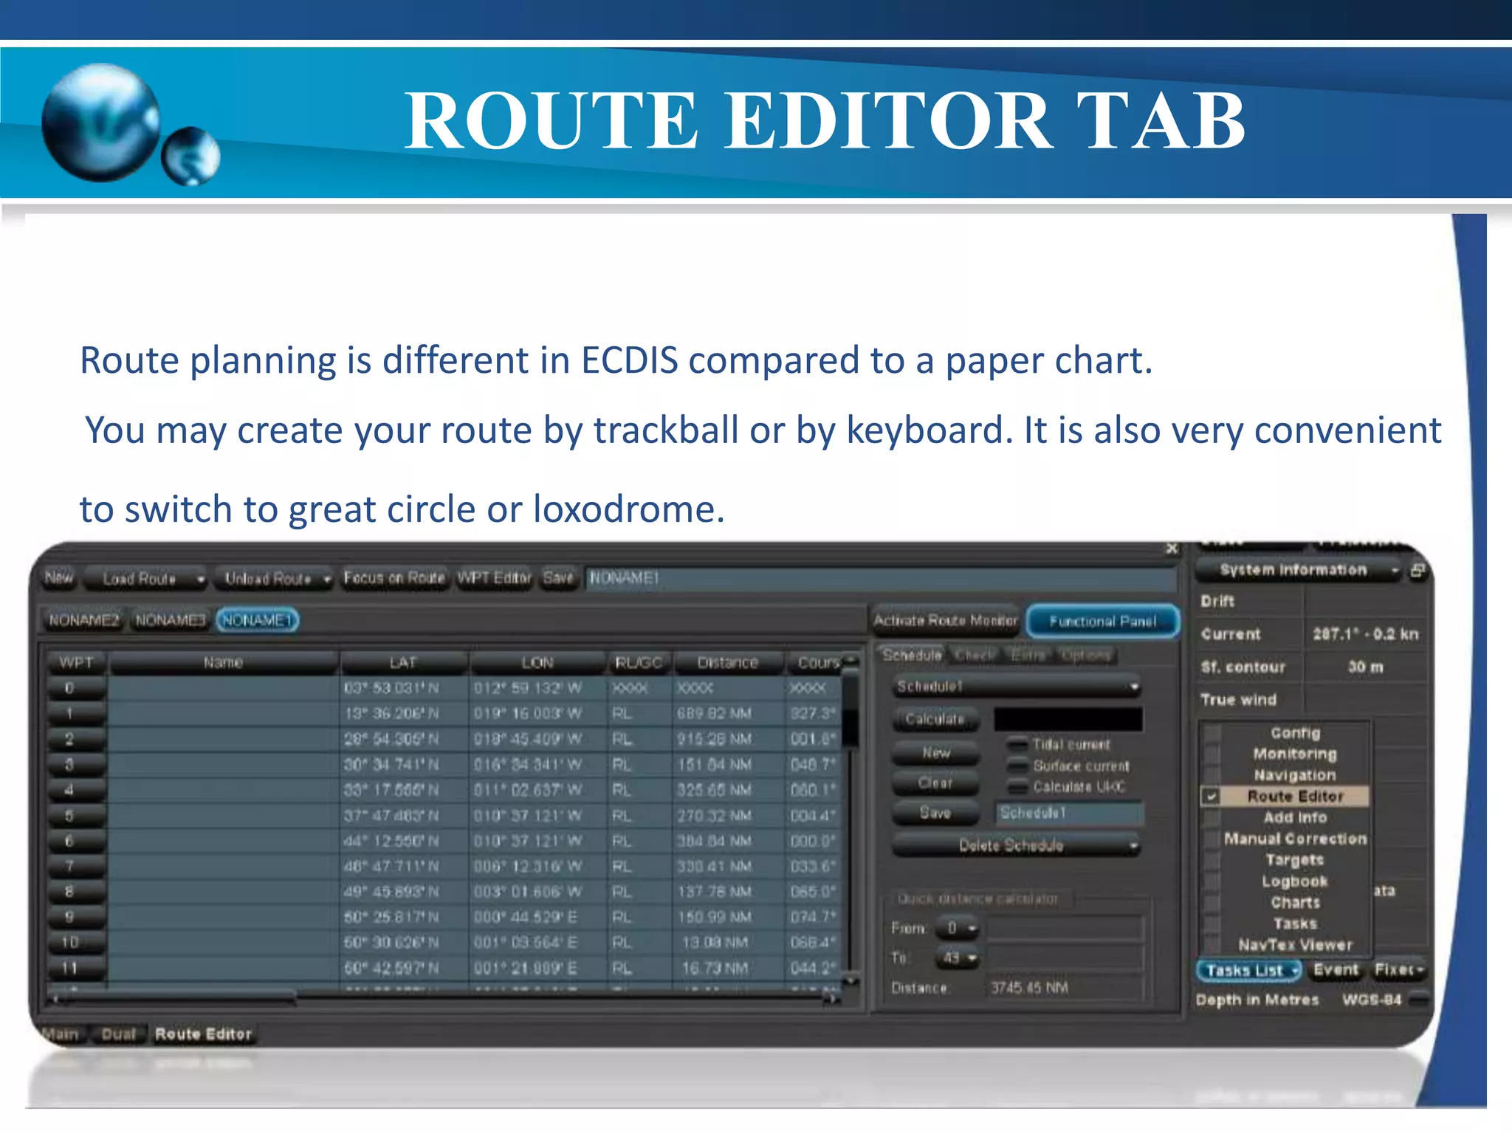
Task: Enable Calculate UKC option
Action: [1018, 787]
